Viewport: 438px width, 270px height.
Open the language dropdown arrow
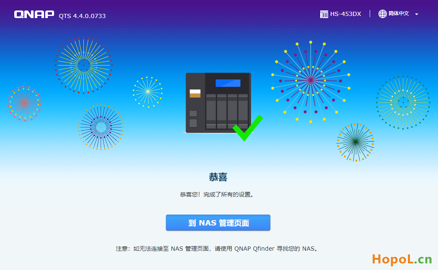pos(417,14)
